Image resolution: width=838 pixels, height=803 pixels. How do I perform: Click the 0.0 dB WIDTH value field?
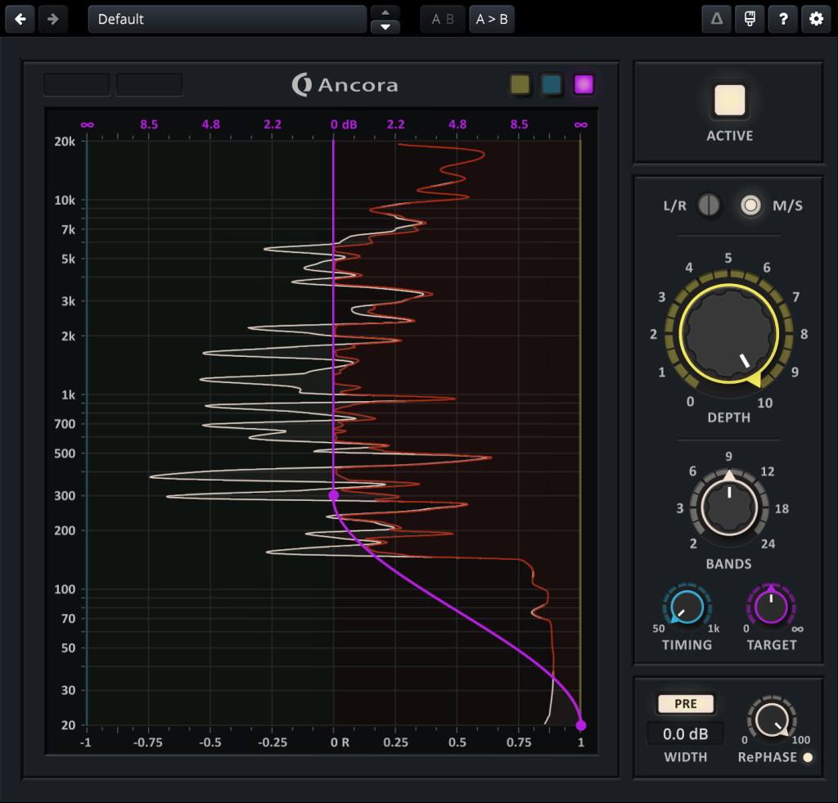[685, 734]
